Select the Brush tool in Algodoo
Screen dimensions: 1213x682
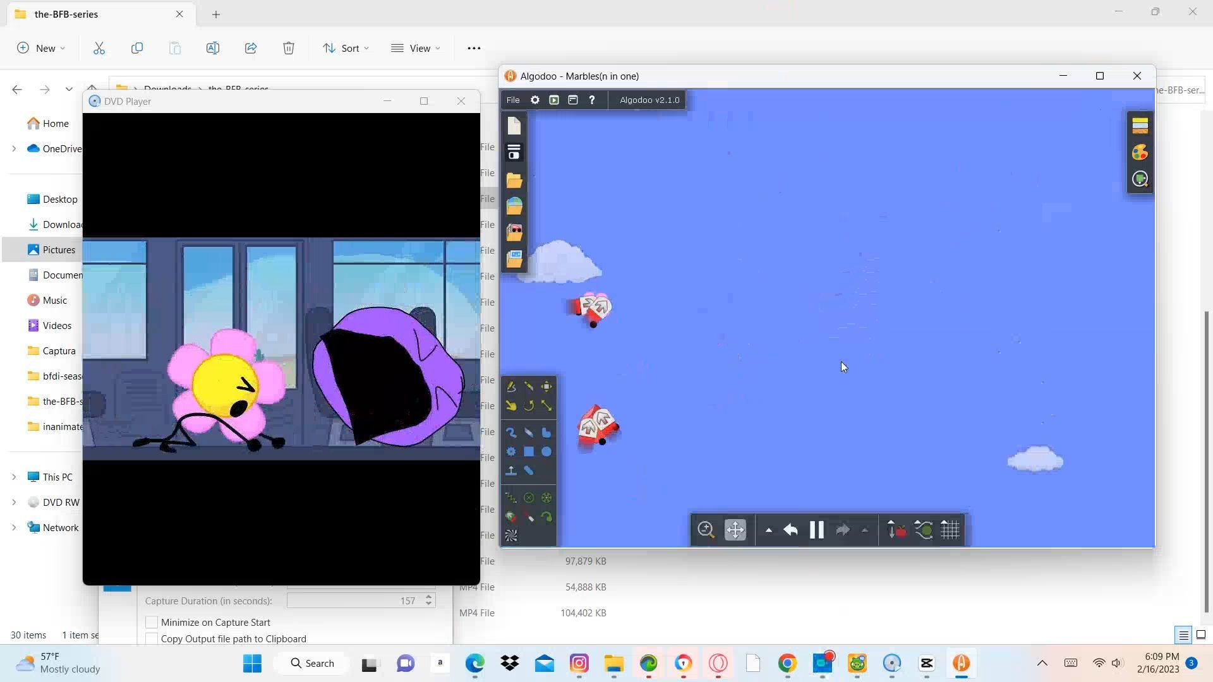(x=511, y=433)
